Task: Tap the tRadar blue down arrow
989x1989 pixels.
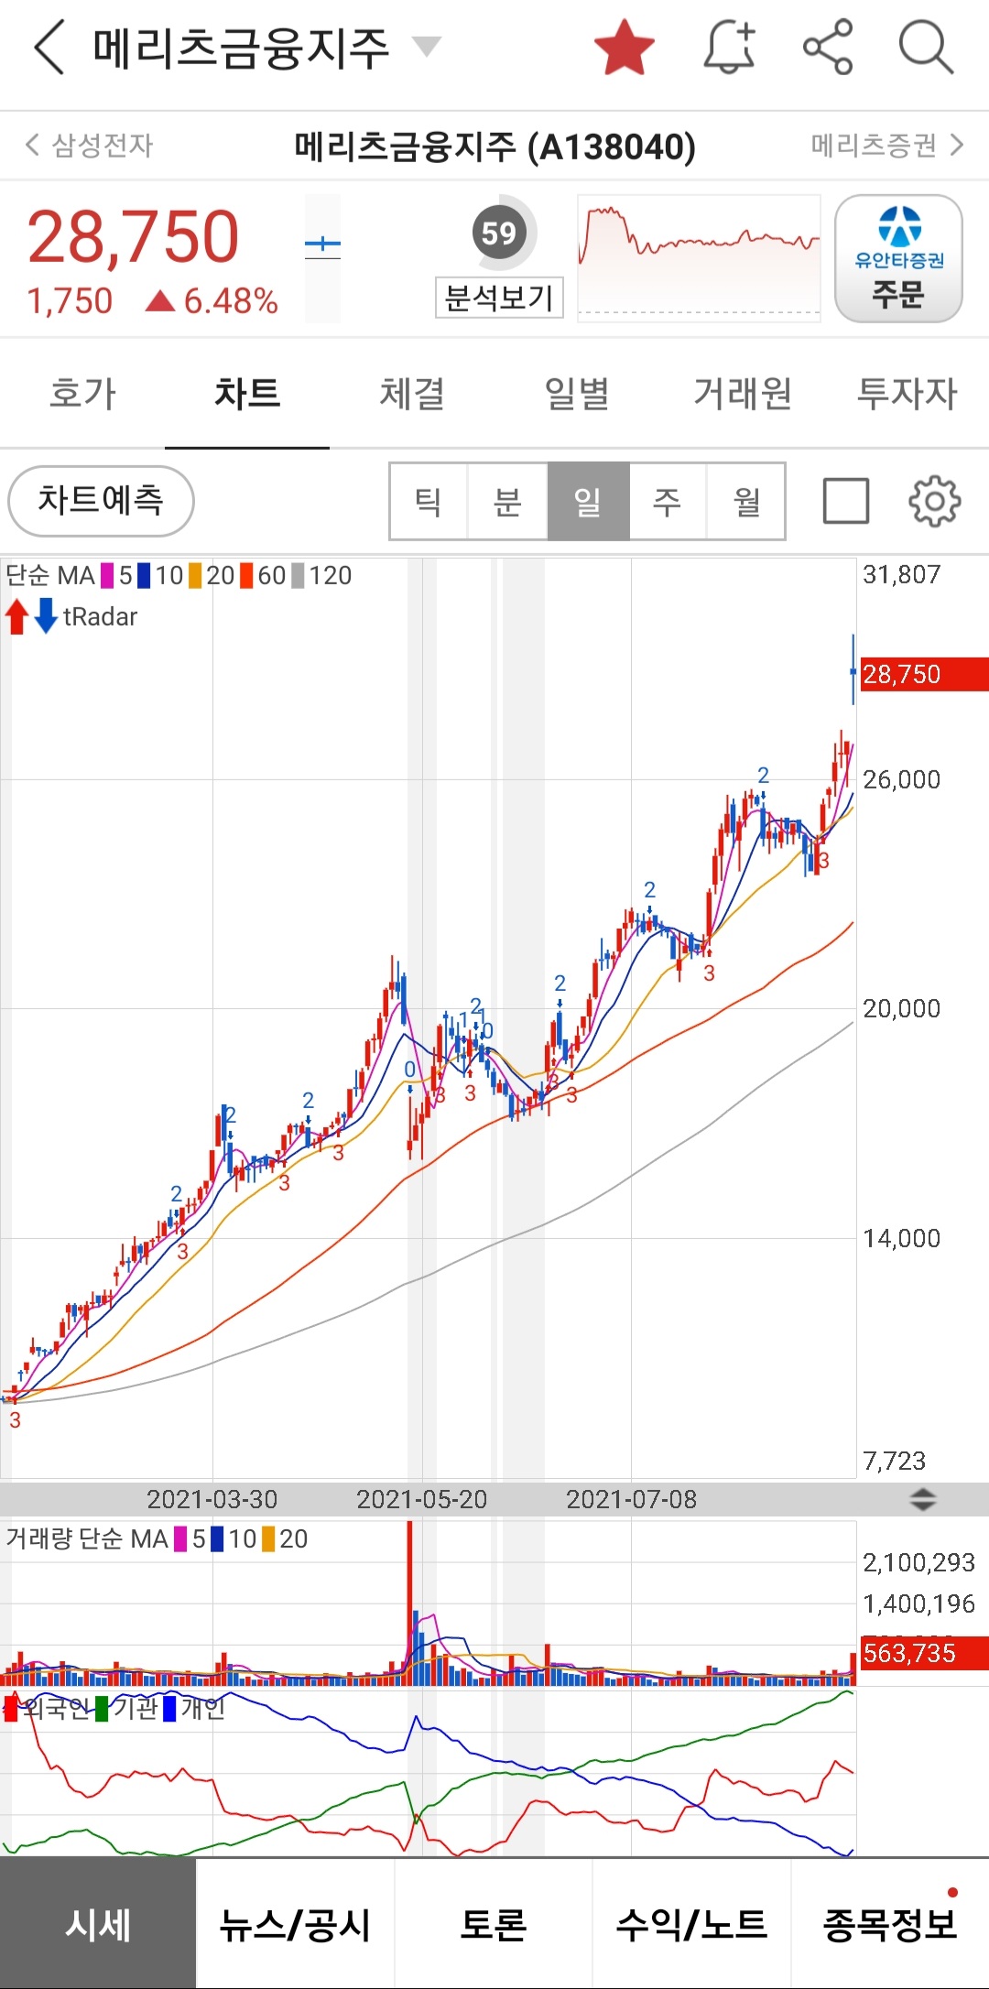Action: (x=46, y=616)
